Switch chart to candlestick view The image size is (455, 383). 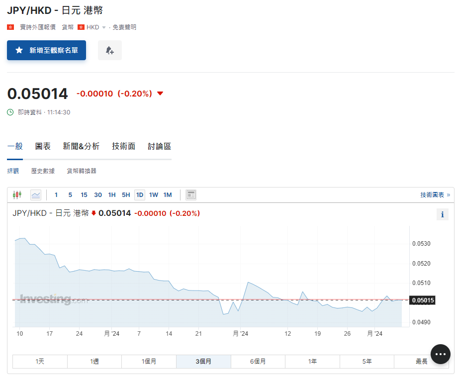(x=17, y=195)
